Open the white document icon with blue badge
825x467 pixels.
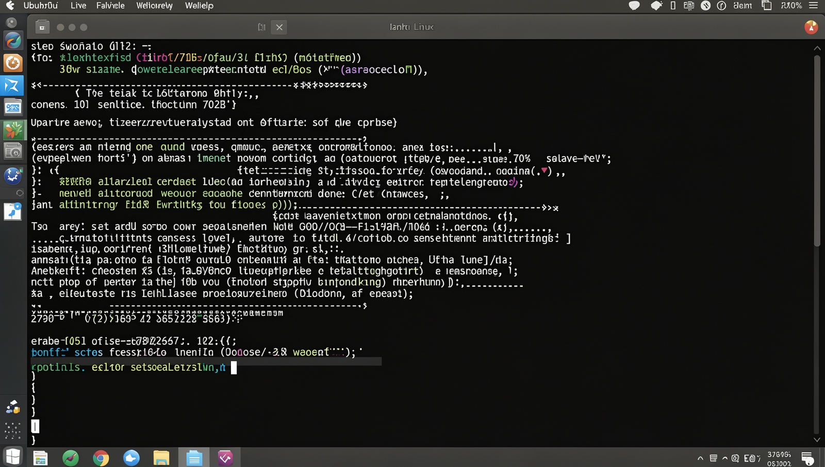pos(13,211)
